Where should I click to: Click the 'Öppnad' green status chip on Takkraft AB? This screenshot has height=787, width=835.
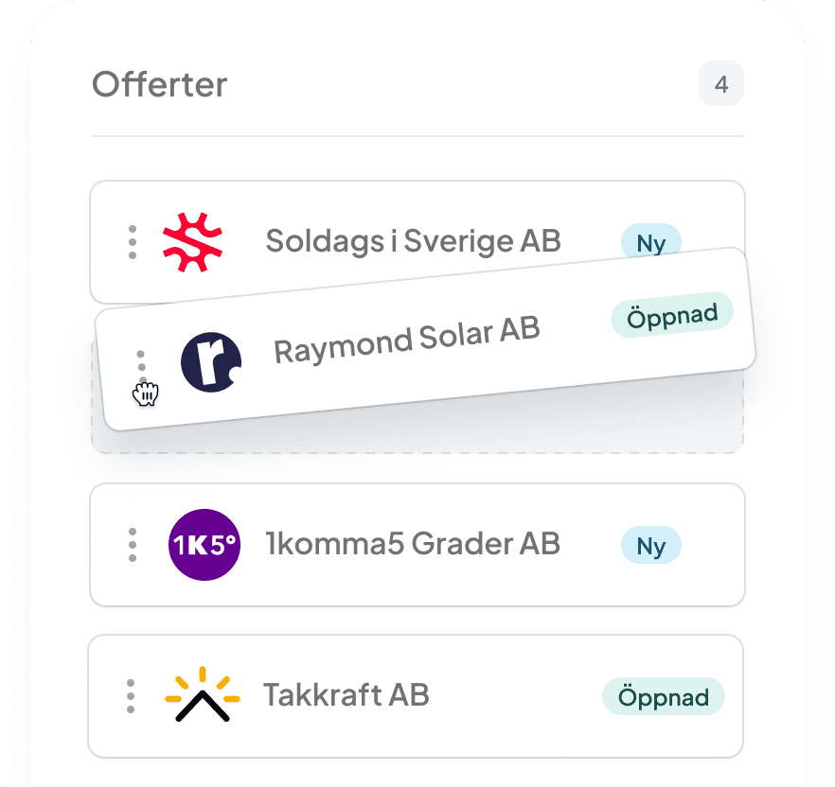coord(663,697)
